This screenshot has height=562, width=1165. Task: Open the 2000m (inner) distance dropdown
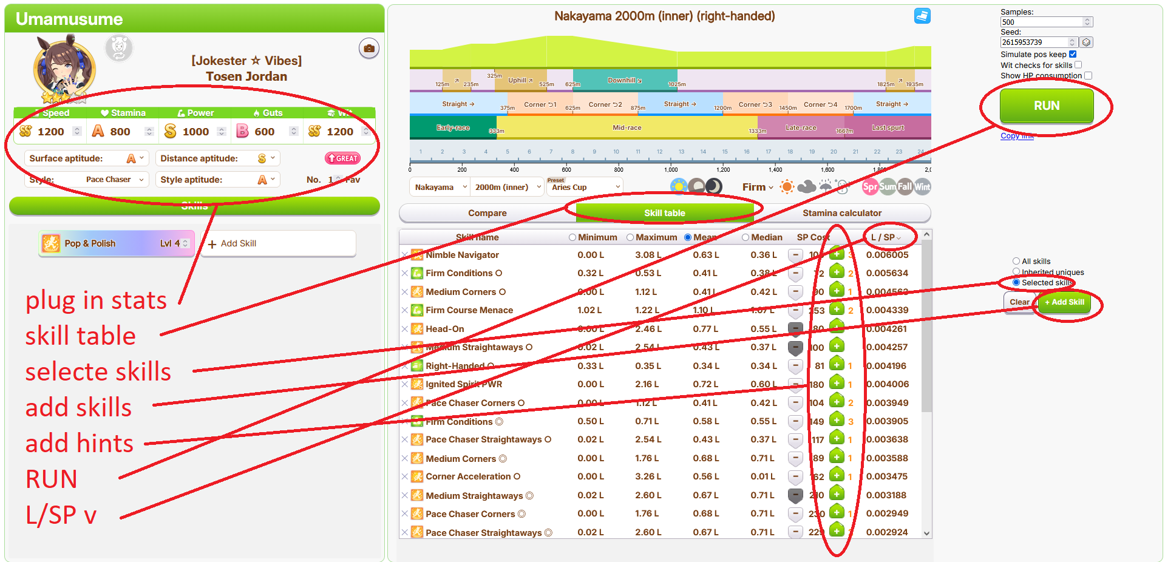click(x=508, y=187)
